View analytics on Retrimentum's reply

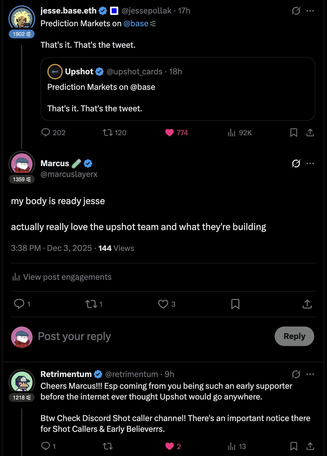point(232,446)
